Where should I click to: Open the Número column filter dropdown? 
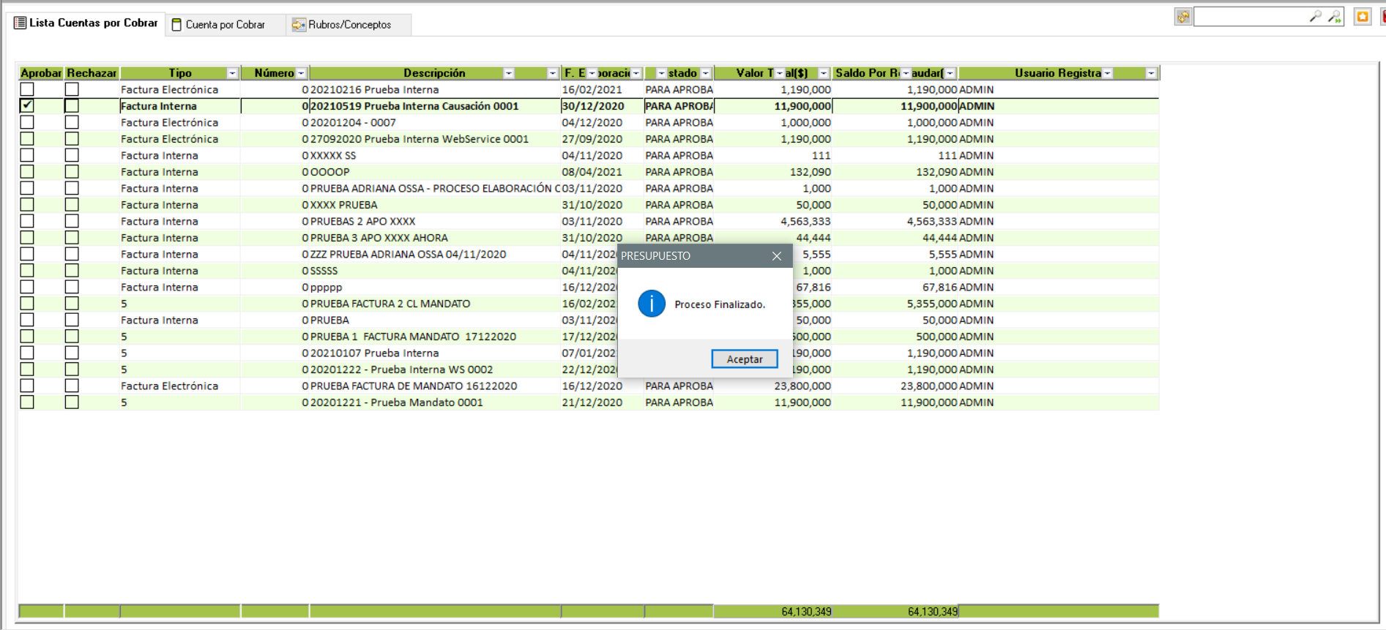301,73
